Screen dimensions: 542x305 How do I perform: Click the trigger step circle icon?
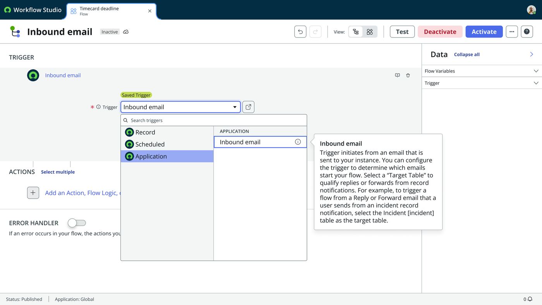coord(33,75)
